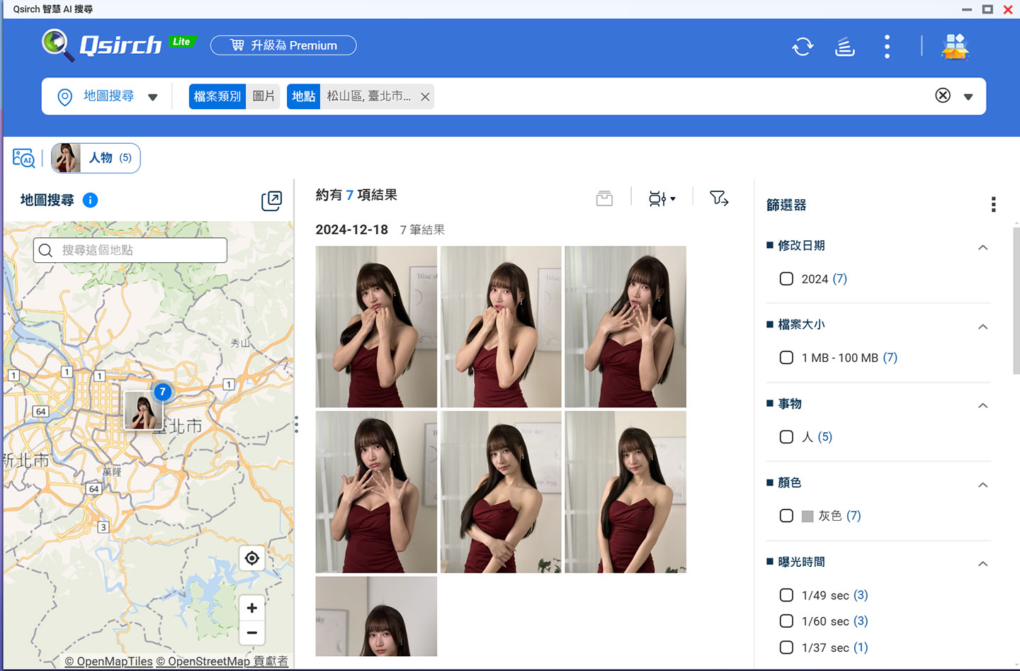
Task: Click the archive results icon
Action: [x=604, y=198]
